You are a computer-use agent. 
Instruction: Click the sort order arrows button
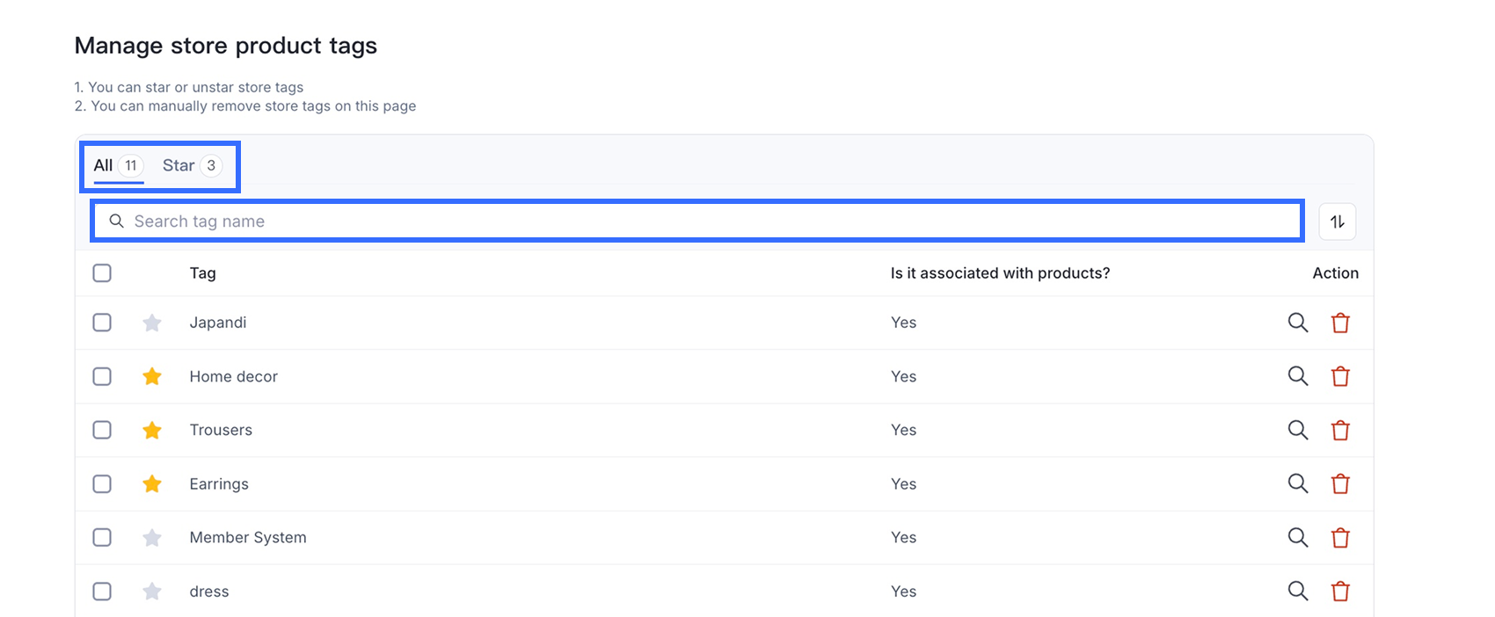point(1337,221)
